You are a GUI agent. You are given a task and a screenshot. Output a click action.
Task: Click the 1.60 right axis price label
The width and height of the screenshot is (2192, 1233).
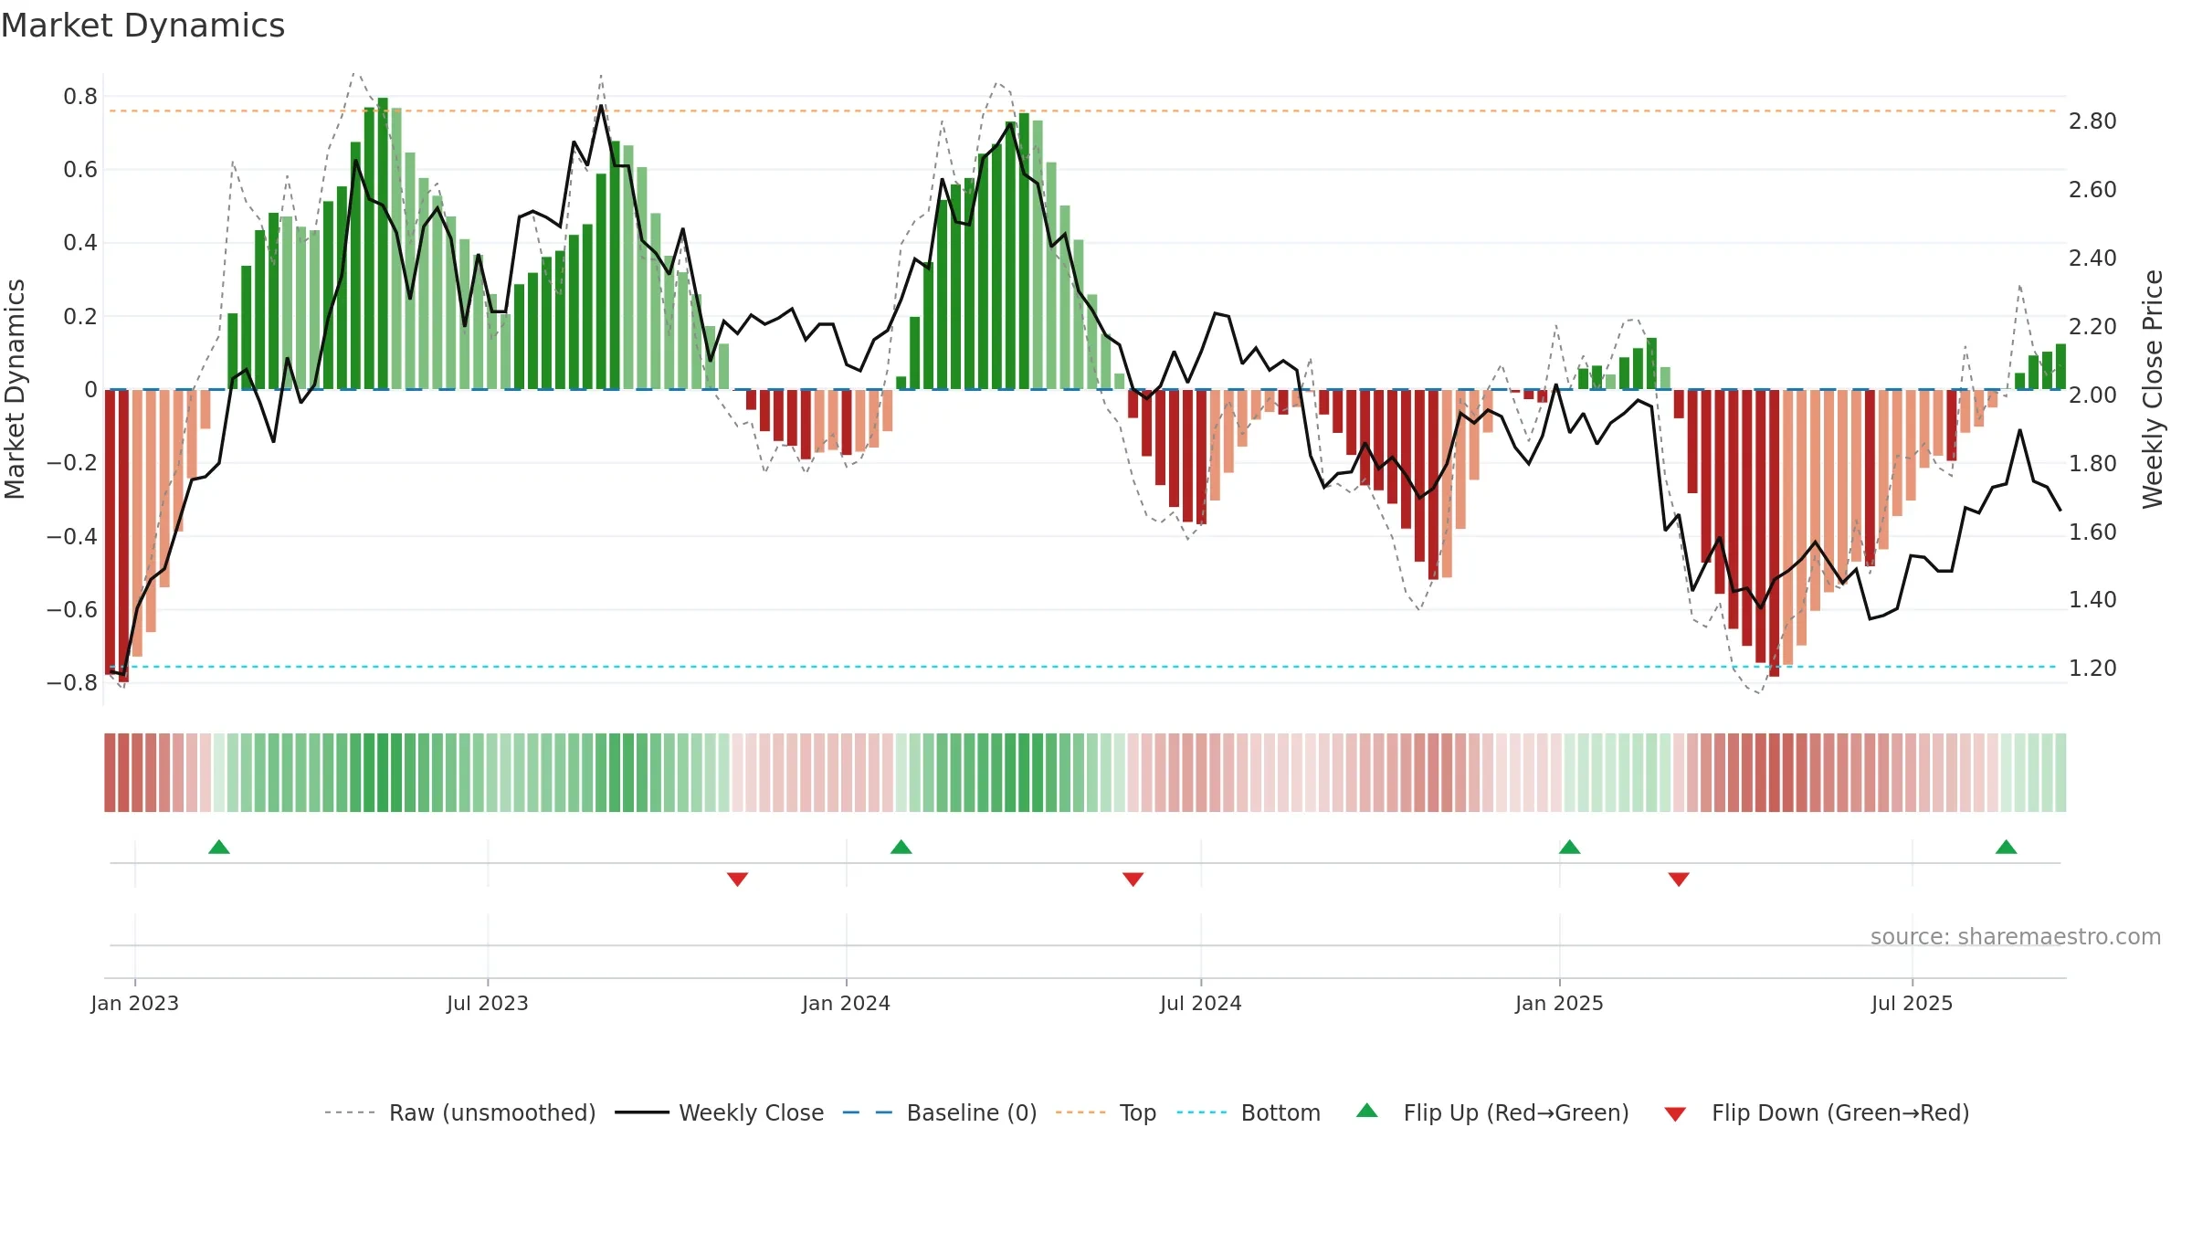pos(2092,532)
